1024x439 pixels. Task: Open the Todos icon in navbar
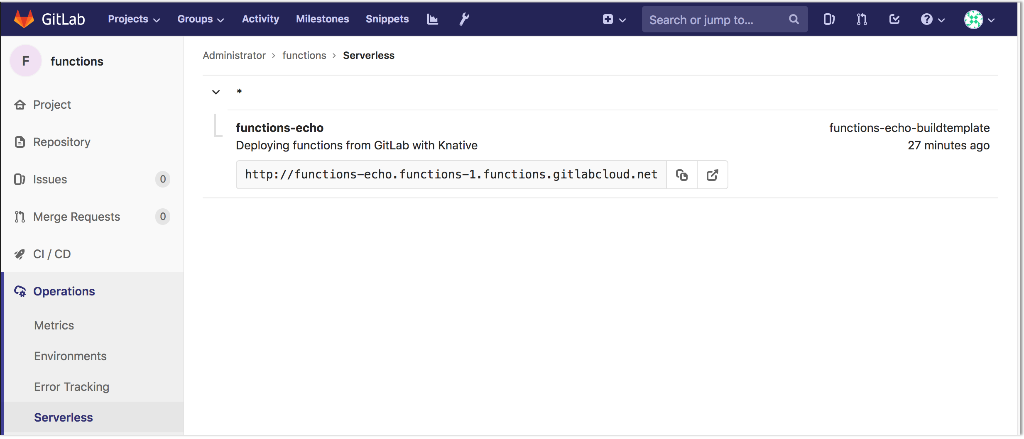(894, 19)
